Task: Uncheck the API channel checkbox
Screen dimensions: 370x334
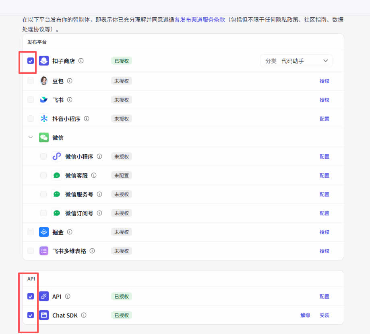Action: [31, 296]
